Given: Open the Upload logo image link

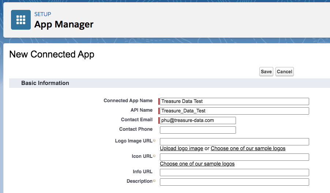Looking at the screenshot, I should point(181,148).
